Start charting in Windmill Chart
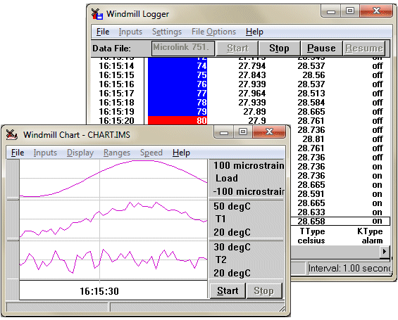The image size is (398, 320). (x=228, y=290)
